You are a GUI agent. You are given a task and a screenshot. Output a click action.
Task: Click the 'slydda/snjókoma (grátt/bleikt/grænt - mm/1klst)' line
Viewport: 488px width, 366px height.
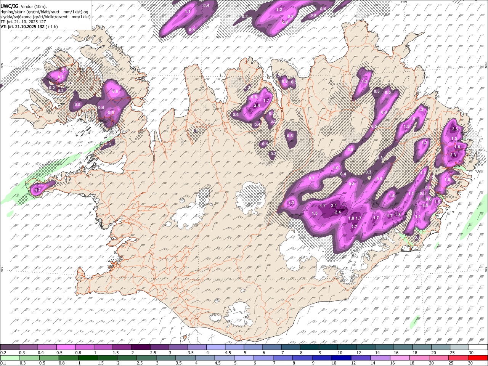45,17
